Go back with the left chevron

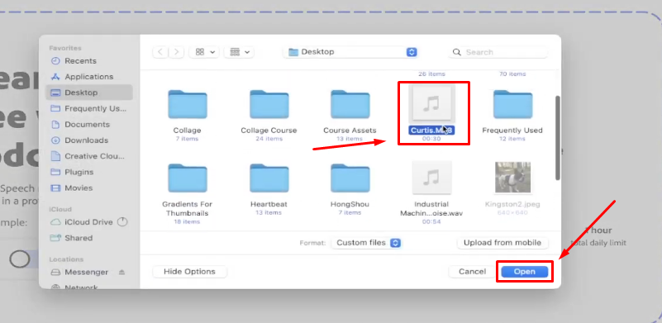(160, 52)
